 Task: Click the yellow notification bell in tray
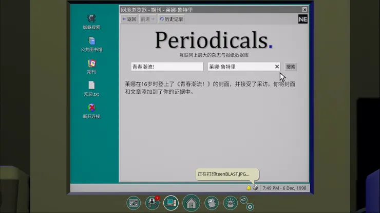tap(249, 188)
